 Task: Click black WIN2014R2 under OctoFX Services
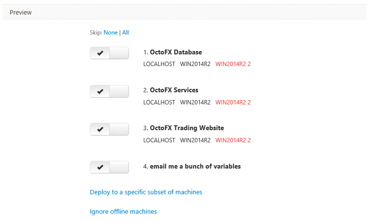click(195, 102)
